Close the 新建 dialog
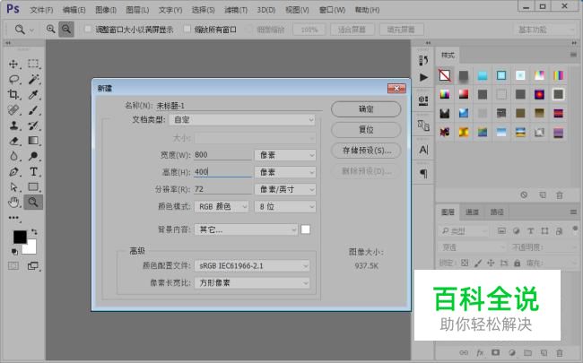Image resolution: width=583 pixels, height=363 pixels. point(396,88)
